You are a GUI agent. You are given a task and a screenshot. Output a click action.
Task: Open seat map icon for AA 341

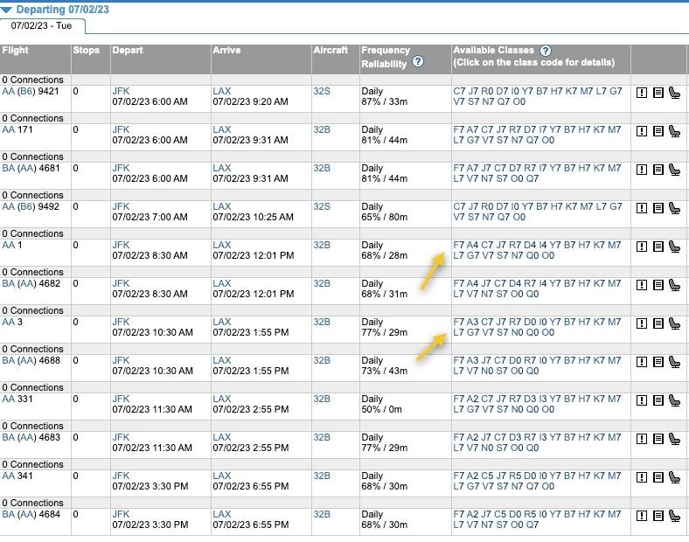tap(674, 477)
